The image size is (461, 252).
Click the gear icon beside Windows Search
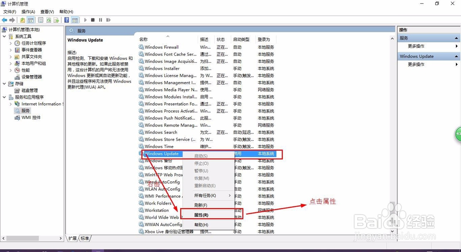coord(141,132)
